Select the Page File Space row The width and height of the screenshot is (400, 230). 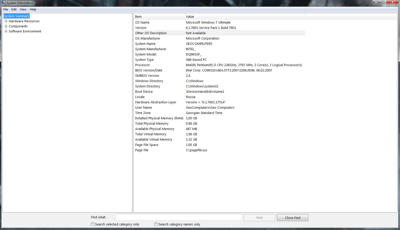point(219,145)
